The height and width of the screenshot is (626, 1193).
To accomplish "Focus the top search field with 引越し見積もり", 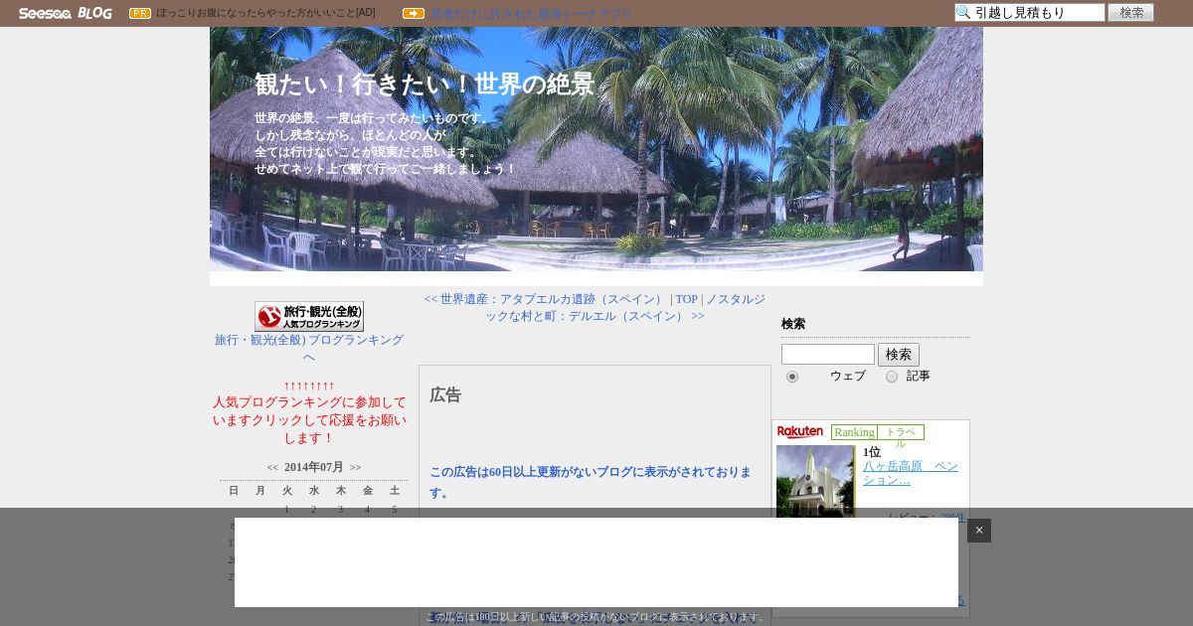I will point(1030,13).
